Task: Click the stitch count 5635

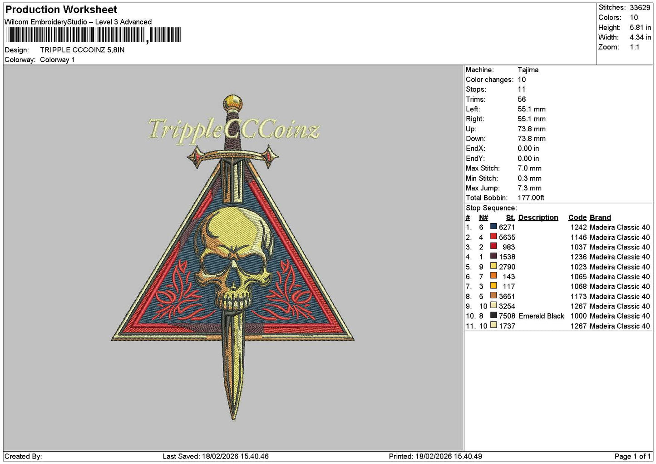Action: (507, 237)
